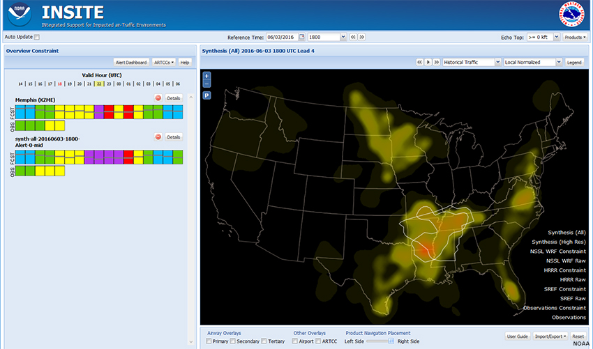Click the P button on the map
Screen dimensions: 593x349
click(207, 95)
